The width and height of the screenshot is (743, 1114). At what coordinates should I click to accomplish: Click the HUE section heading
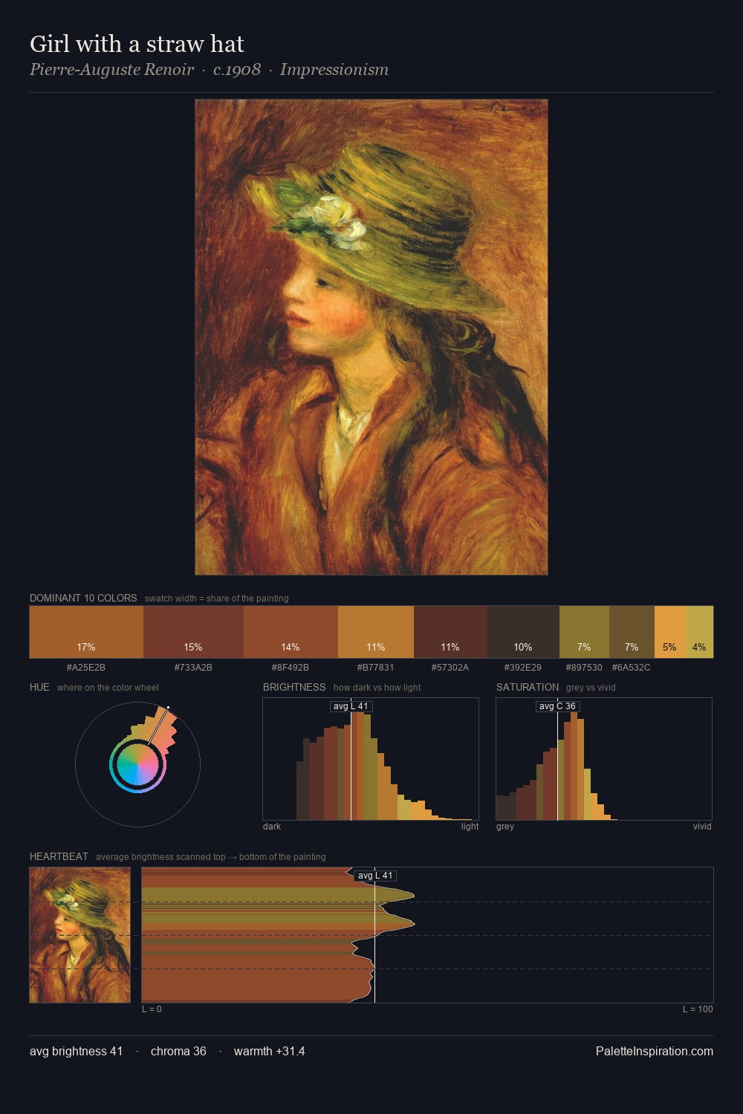point(39,687)
